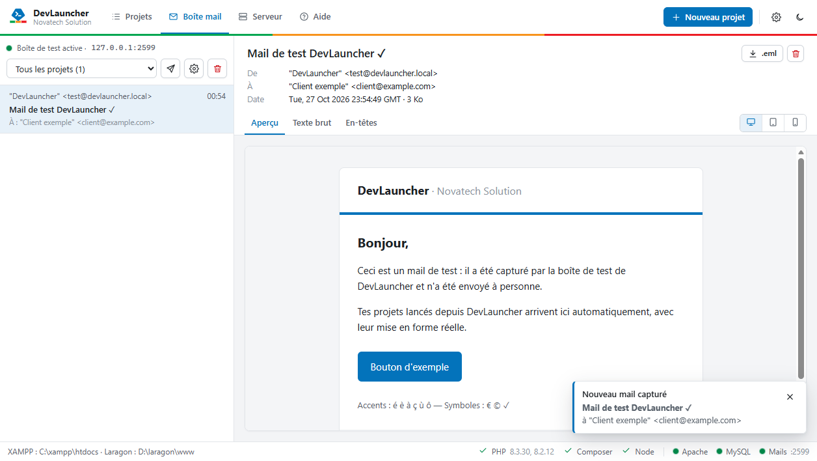
Task: Create a new project with Nouveau projet
Action: click(708, 17)
